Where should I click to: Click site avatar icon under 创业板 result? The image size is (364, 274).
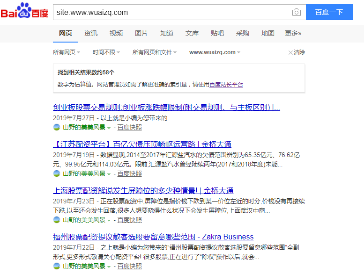click(x=57, y=127)
